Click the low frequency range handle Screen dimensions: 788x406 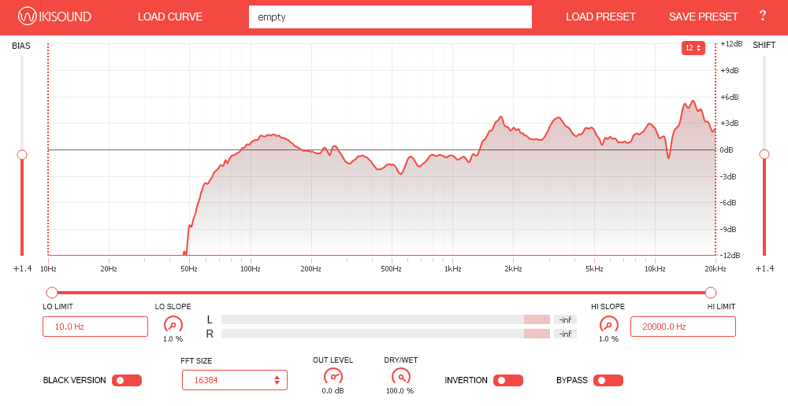52,292
